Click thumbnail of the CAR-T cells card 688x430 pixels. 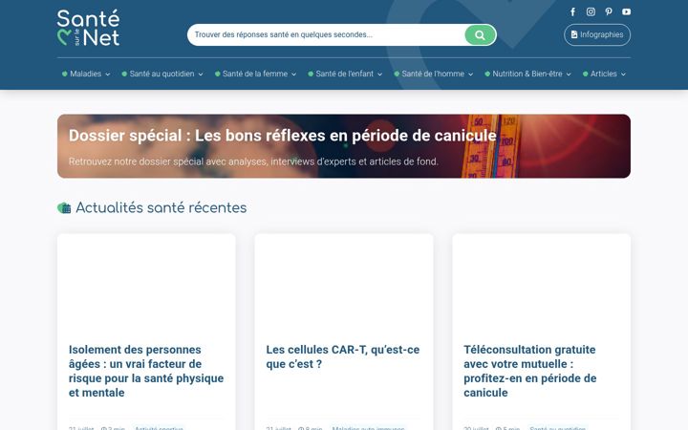click(344, 283)
